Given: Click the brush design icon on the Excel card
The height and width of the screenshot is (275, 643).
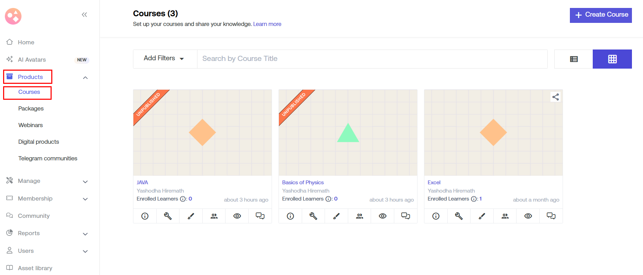Looking at the screenshot, I should 482,216.
